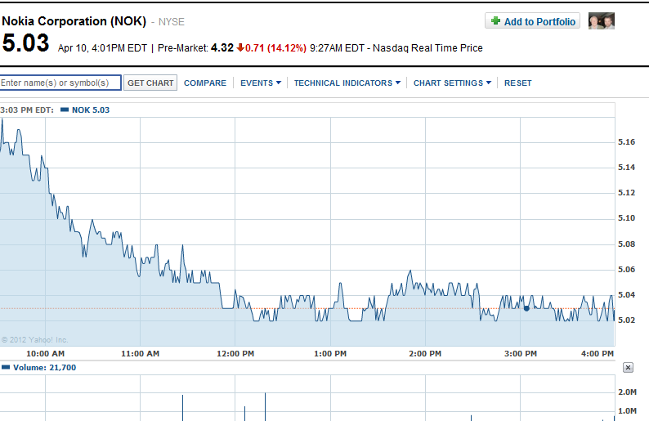Click the blue Volume legend swatch
The image size is (649, 421).
[x=6, y=367]
